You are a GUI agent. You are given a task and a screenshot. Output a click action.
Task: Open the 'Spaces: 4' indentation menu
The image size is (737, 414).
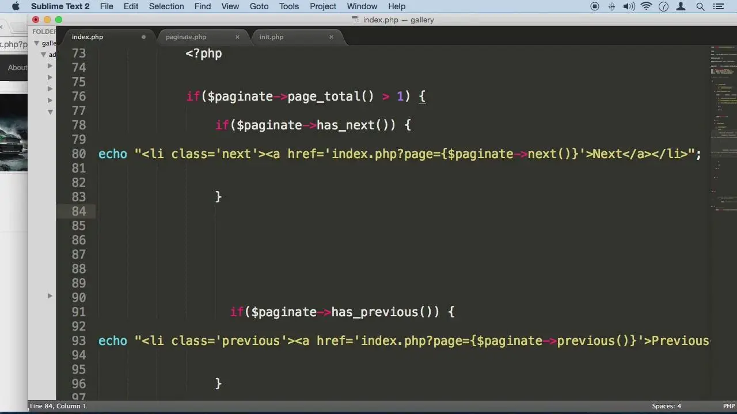click(x=666, y=406)
